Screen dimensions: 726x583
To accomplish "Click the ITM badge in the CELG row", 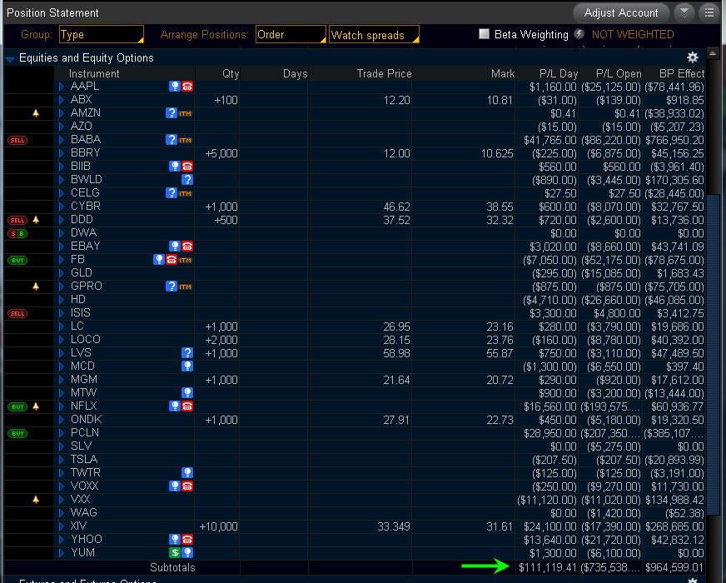I will [185, 193].
